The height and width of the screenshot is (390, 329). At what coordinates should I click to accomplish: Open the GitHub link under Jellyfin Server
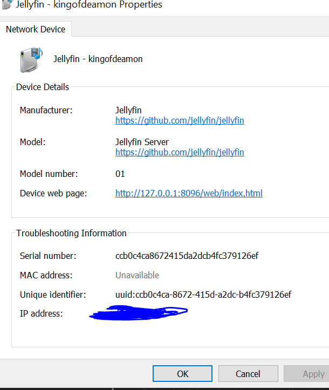point(180,152)
